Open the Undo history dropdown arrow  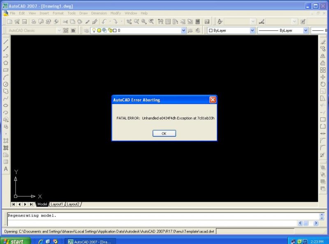coord(110,21)
